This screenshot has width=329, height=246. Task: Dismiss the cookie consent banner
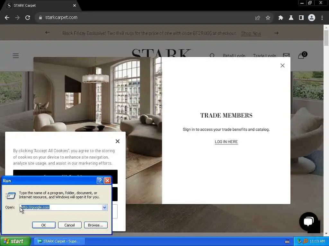(118, 141)
